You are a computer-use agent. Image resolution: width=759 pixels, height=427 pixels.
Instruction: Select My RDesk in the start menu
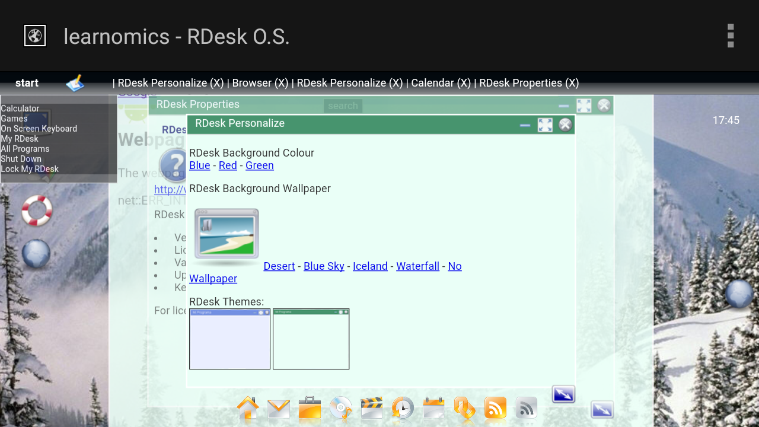pyautogui.click(x=20, y=139)
